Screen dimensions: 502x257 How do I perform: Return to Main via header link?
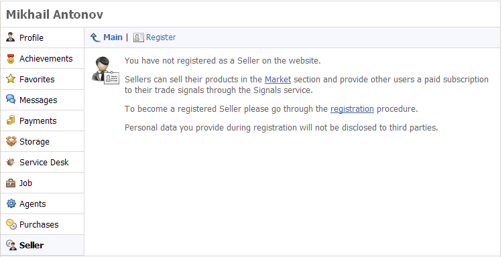113,37
